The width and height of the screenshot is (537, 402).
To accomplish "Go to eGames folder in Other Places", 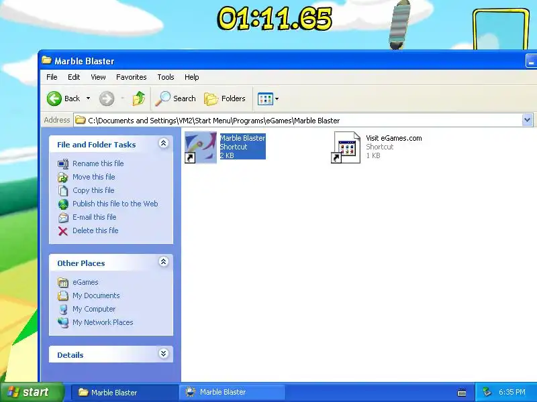I will 85,282.
